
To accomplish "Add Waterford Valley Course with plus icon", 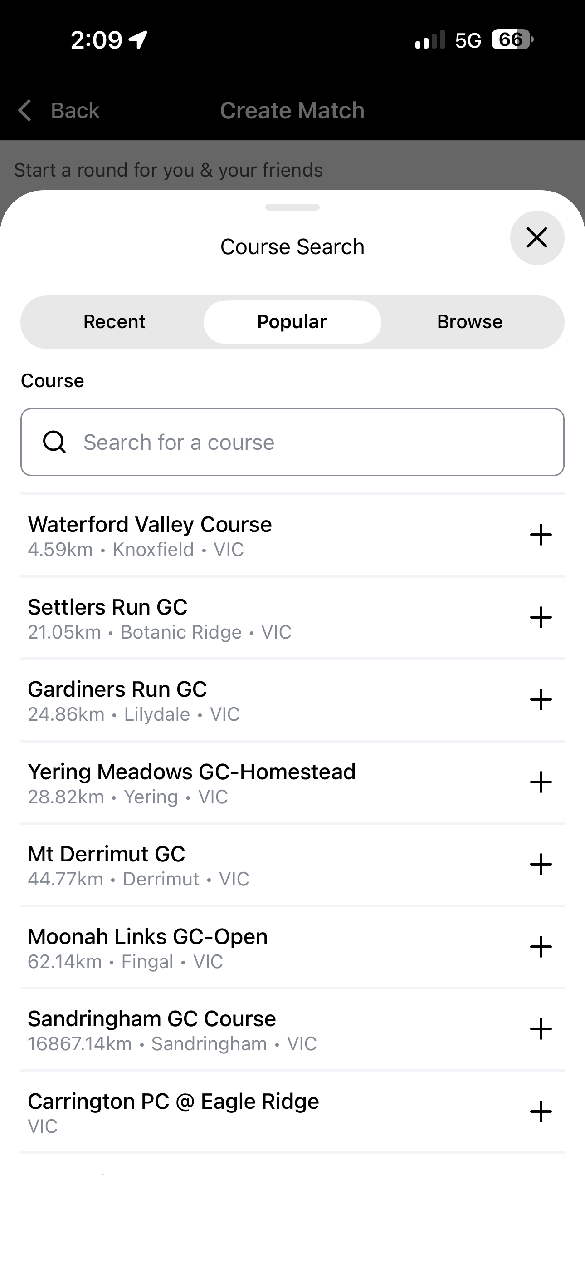I will [x=541, y=535].
